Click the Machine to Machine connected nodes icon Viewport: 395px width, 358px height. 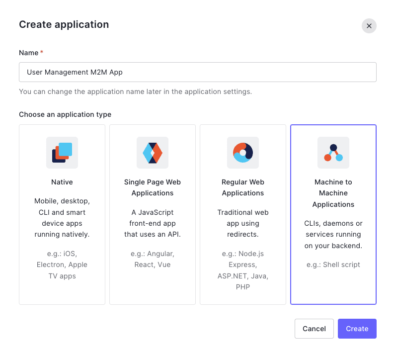333,153
